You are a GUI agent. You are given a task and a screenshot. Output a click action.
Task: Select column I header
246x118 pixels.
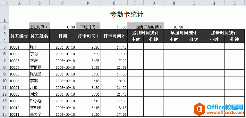point(194,3)
